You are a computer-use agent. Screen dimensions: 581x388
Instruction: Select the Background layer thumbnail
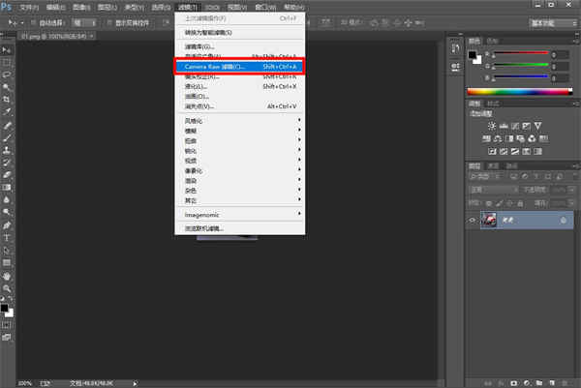[x=490, y=221]
